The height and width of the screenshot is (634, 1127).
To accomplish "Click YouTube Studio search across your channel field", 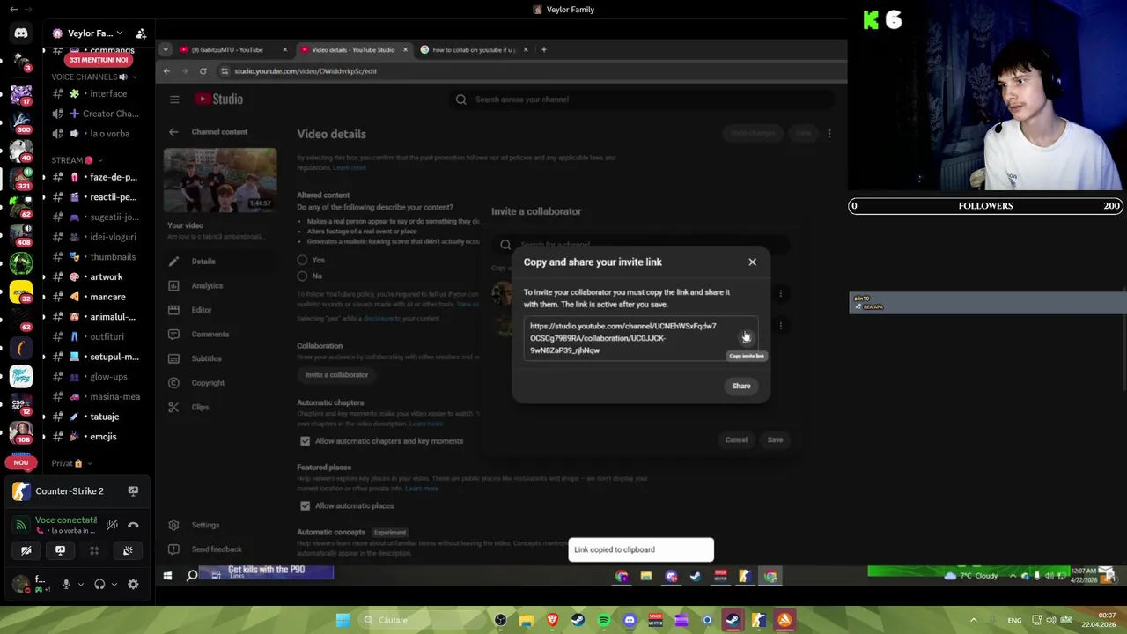I will click(x=641, y=100).
